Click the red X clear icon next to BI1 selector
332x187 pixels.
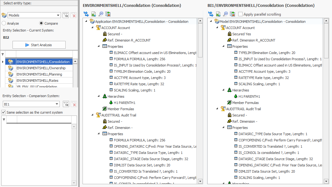point(73,104)
